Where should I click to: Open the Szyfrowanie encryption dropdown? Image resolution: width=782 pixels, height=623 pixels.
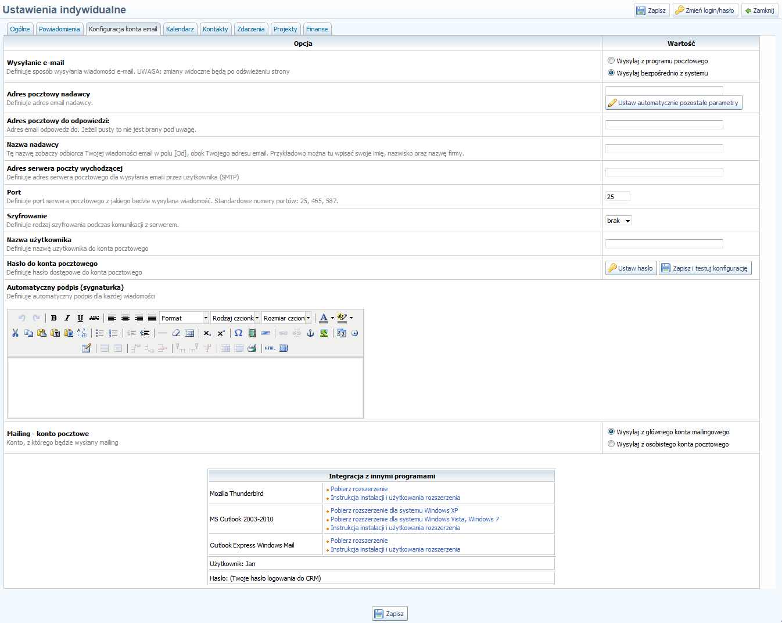[618, 221]
